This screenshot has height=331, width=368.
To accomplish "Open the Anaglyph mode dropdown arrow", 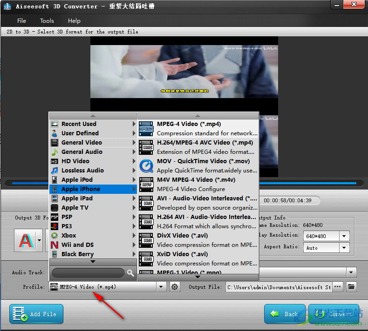I will pyautogui.click(x=40, y=240).
